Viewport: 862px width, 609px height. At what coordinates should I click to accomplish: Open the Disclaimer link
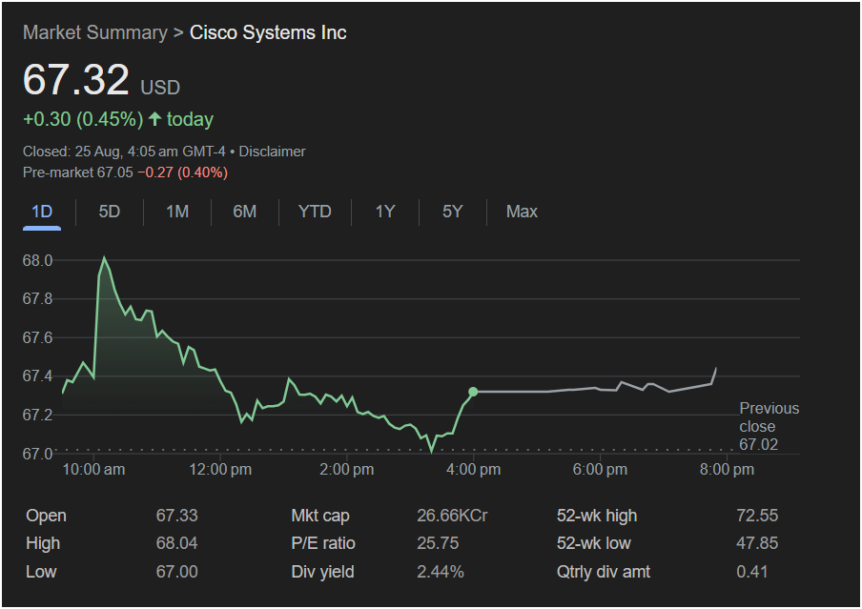272,152
